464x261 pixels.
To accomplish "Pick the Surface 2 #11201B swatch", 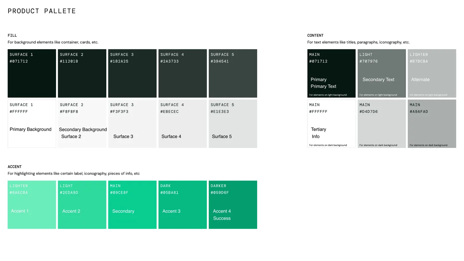I will (x=82, y=73).
